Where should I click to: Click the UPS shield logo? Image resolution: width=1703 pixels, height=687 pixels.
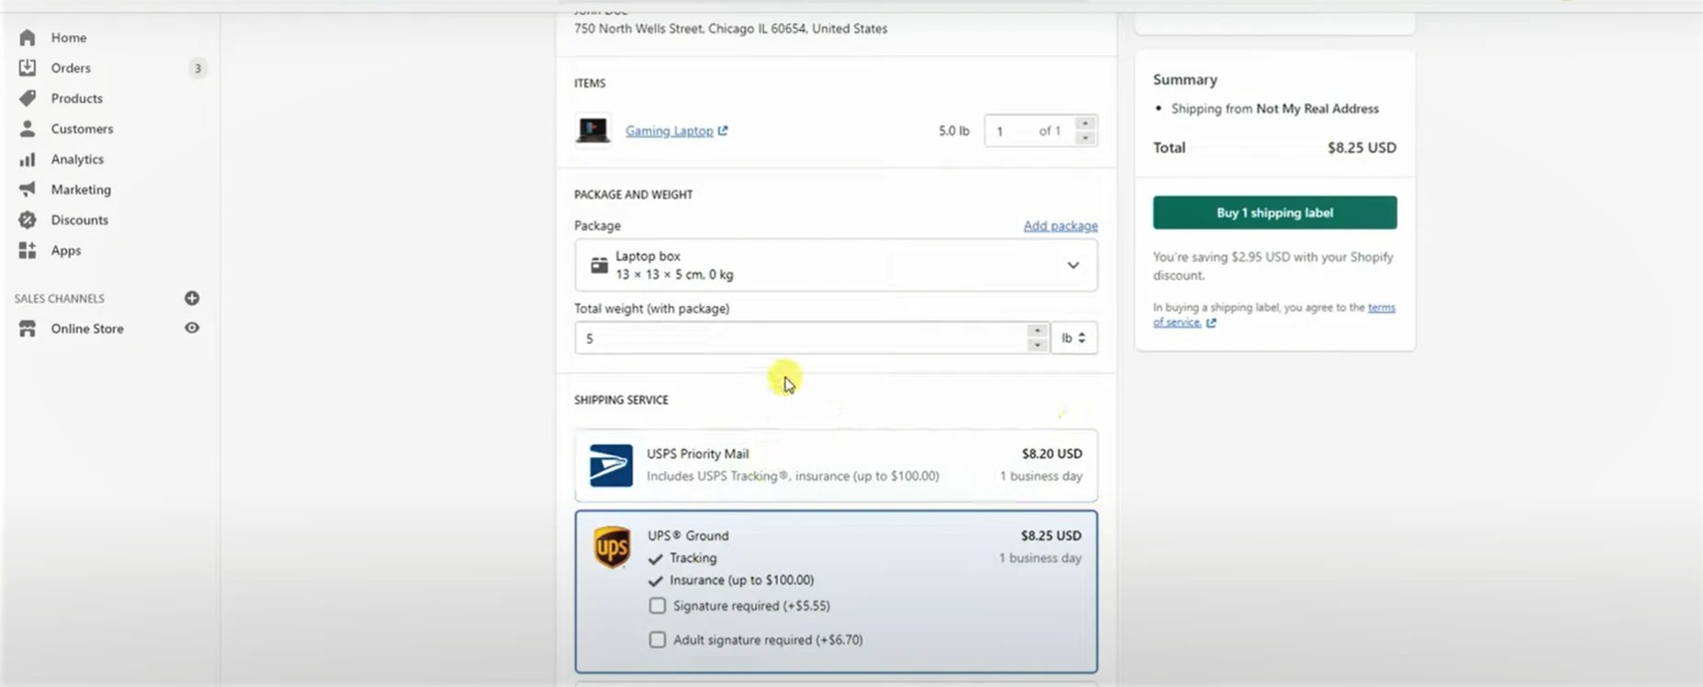(x=611, y=547)
